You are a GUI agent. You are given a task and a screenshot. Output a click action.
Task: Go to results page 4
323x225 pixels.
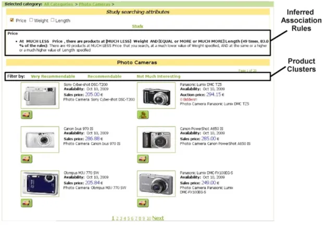pos(125,218)
